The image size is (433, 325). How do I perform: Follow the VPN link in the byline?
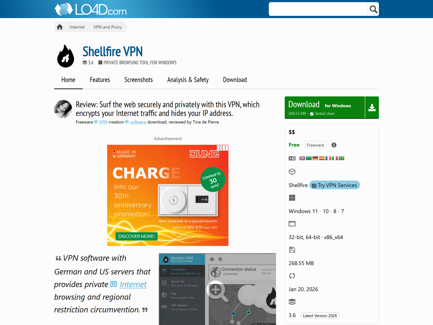coord(103,122)
